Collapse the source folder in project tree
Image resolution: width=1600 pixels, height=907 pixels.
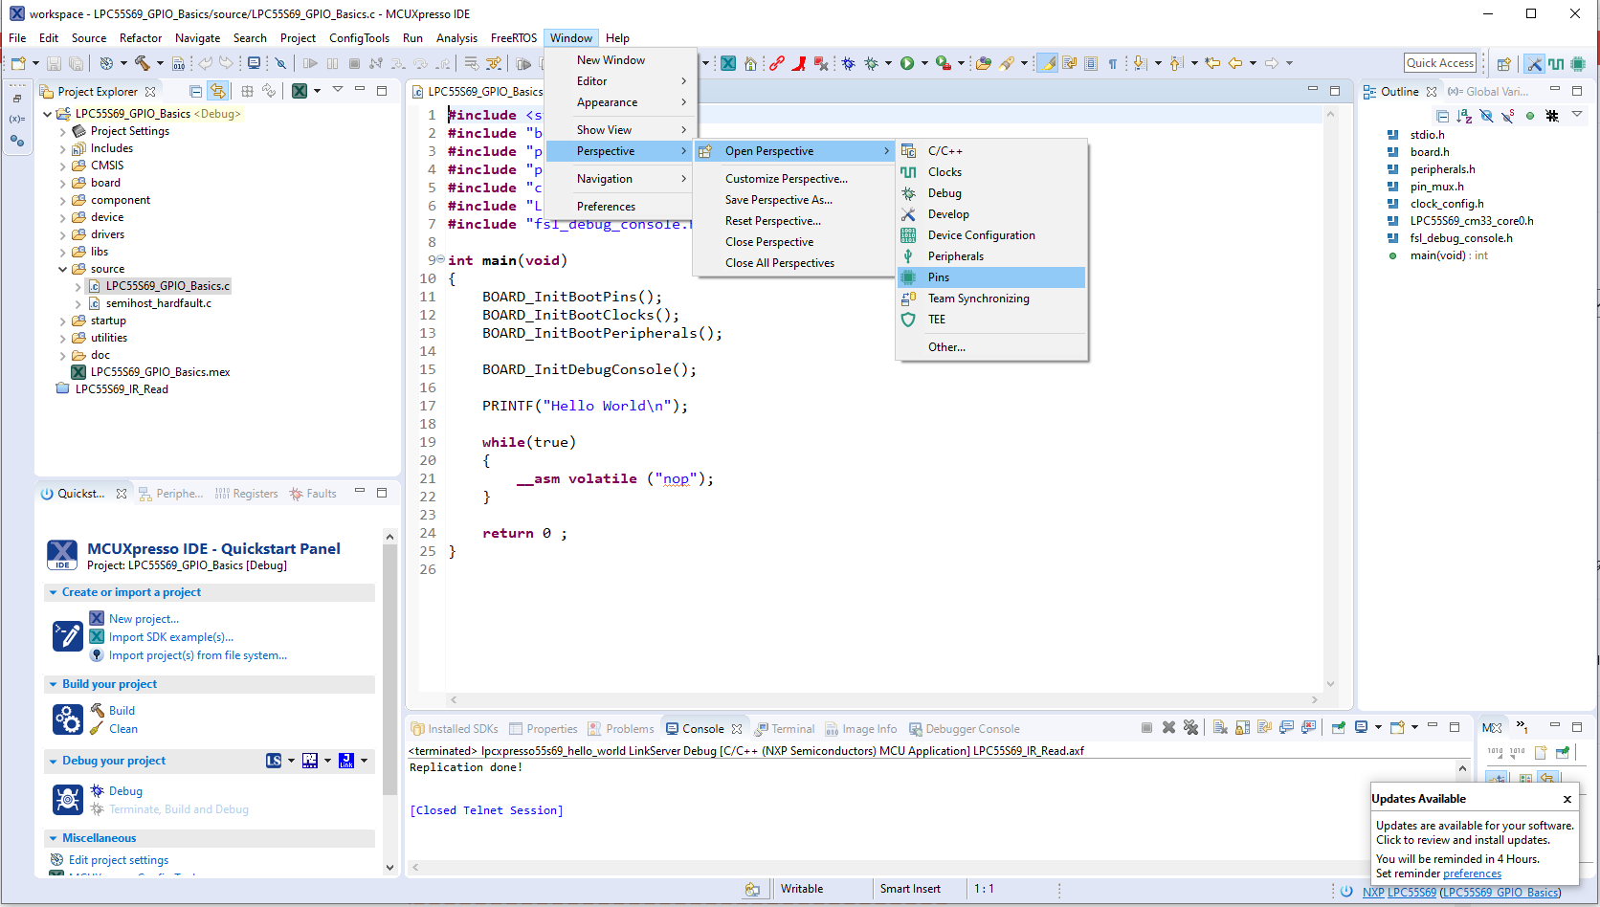[x=63, y=269]
